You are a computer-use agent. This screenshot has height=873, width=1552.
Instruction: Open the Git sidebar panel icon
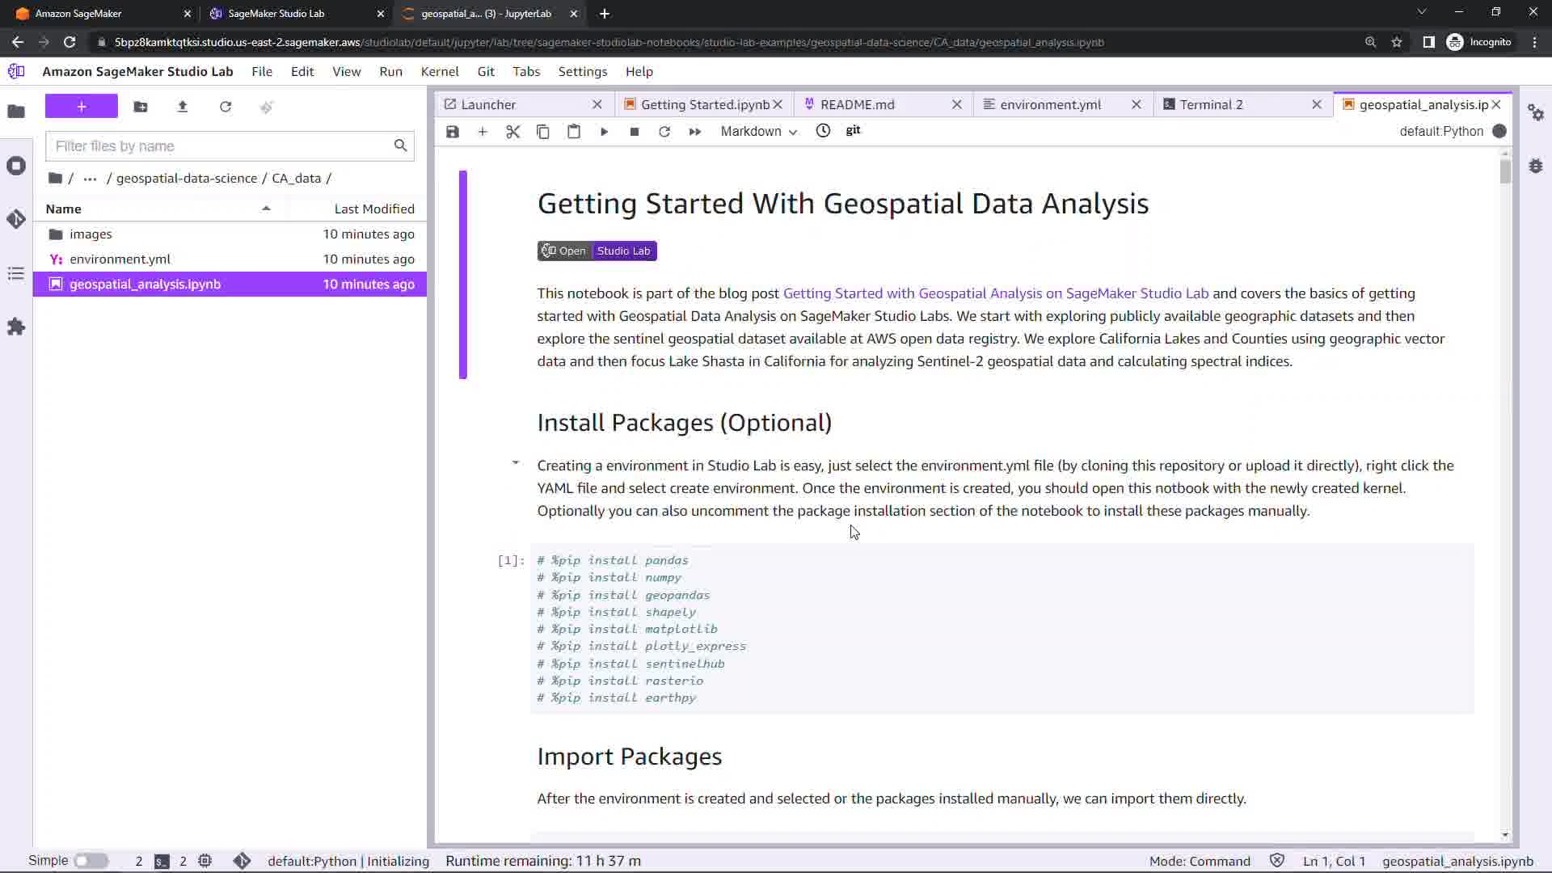tap(16, 219)
